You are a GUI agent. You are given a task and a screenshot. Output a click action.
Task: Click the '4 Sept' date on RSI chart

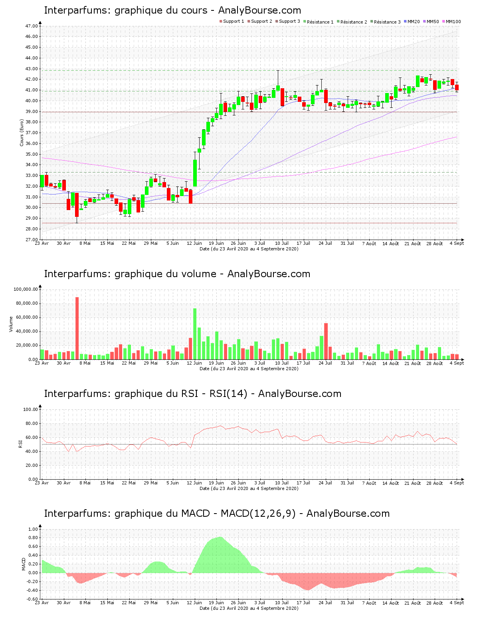457,483
